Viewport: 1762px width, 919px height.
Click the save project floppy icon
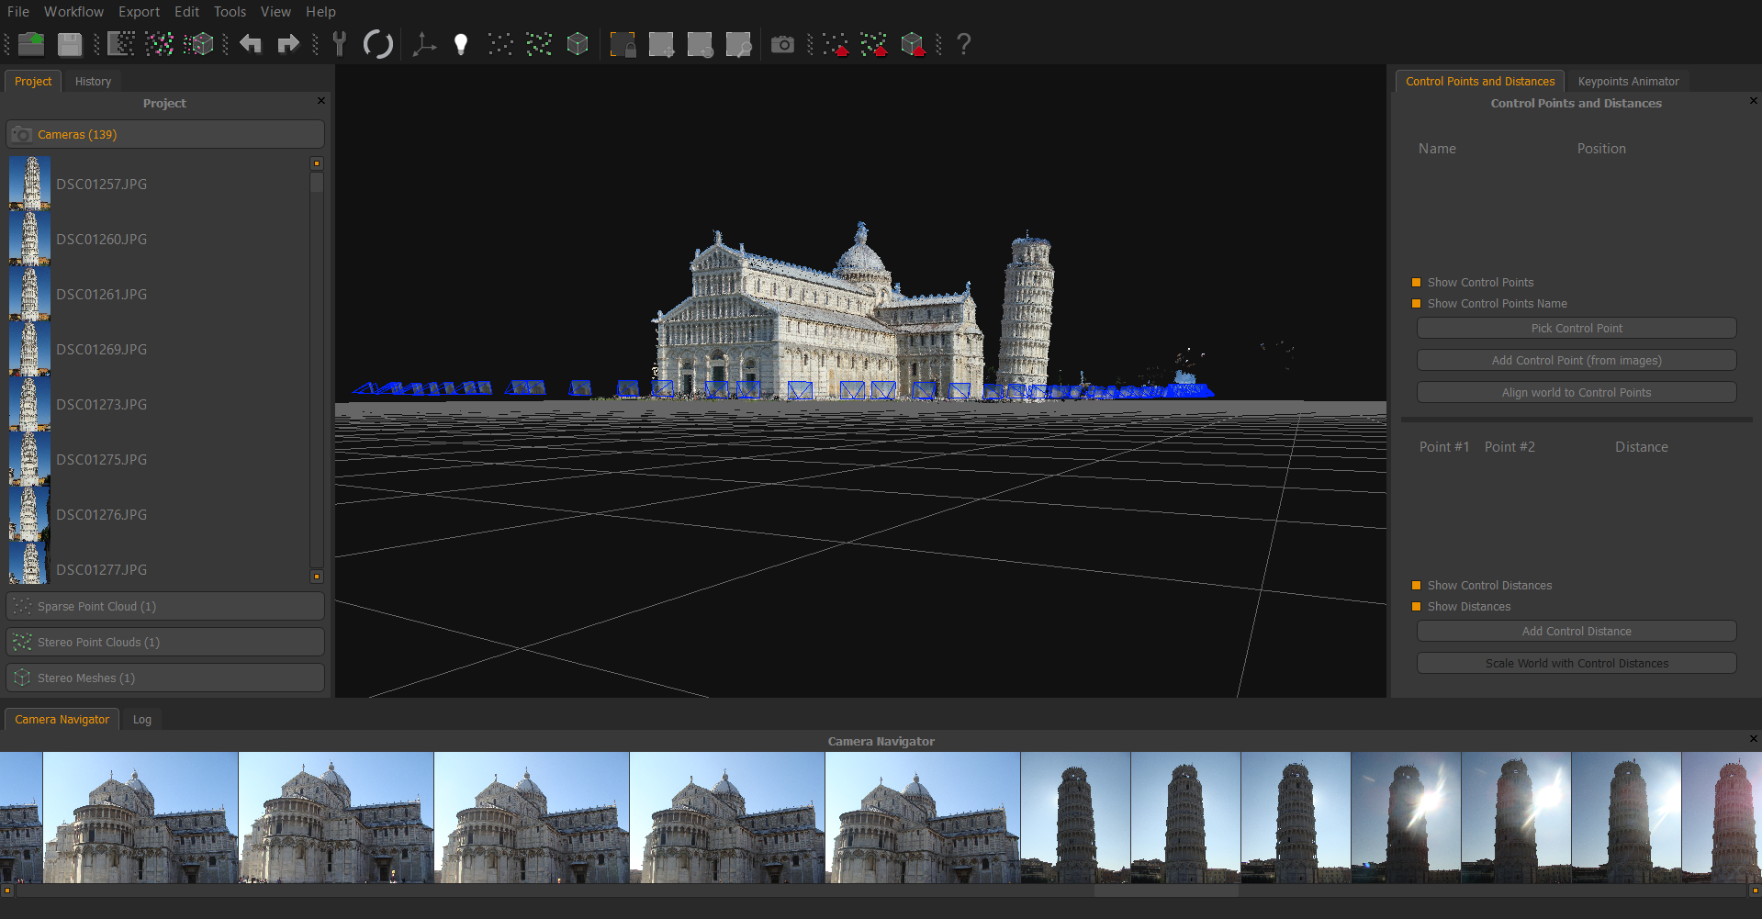tap(70, 44)
